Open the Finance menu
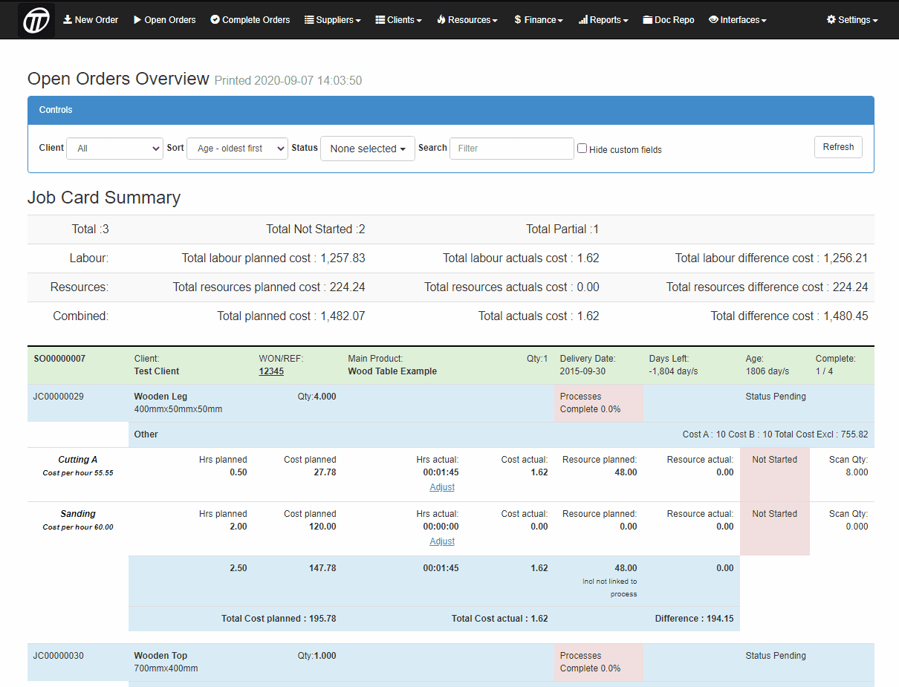The height and width of the screenshot is (687, 899). tap(539, 20)
